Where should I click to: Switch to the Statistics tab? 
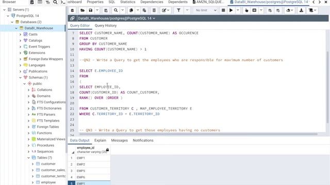click(128, 2)
